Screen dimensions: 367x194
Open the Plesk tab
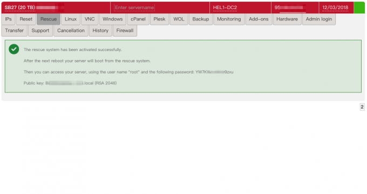click(159, 19)
